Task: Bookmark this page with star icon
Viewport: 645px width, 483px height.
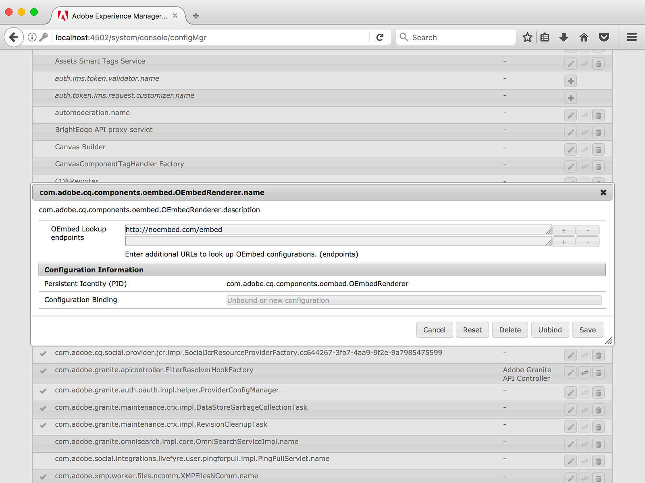Action: [x=527, y=37]
